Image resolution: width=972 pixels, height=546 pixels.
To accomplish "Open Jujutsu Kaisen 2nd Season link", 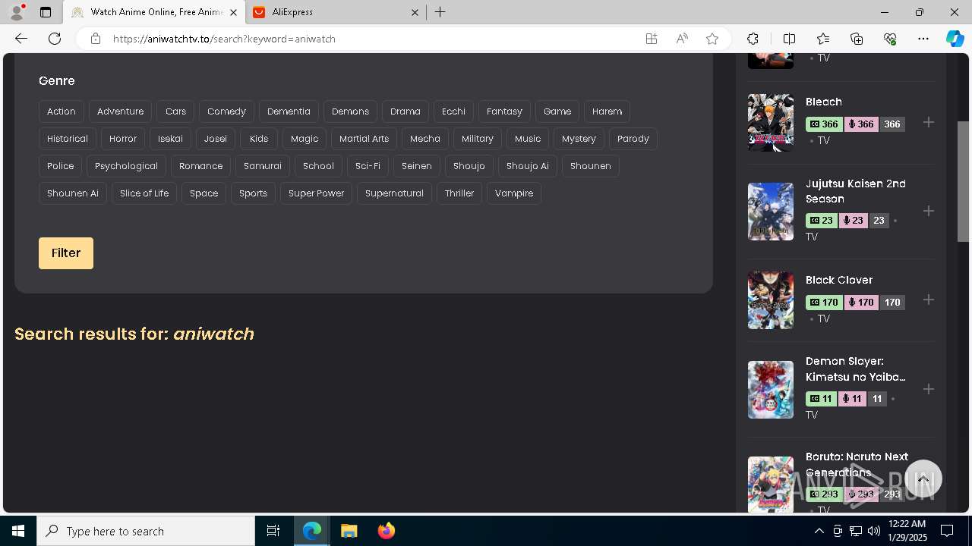I will (856, 191).
